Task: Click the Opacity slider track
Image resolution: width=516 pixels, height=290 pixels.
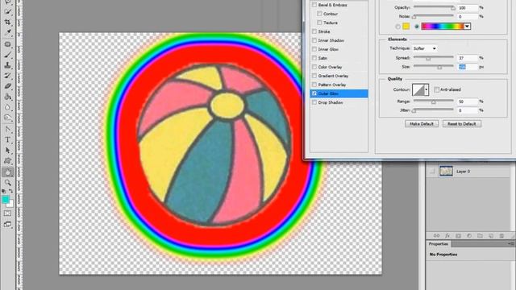Action: (x=434, y=7)
